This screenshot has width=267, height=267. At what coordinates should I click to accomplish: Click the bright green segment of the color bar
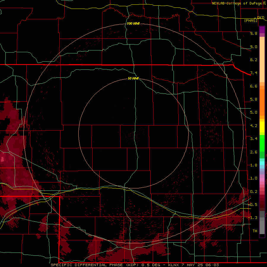click(x=262, y=143)
